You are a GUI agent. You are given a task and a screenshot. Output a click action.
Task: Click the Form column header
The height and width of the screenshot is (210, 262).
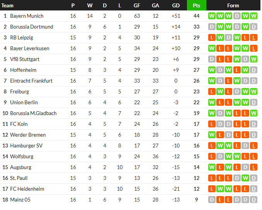click(x=233, y=5)
